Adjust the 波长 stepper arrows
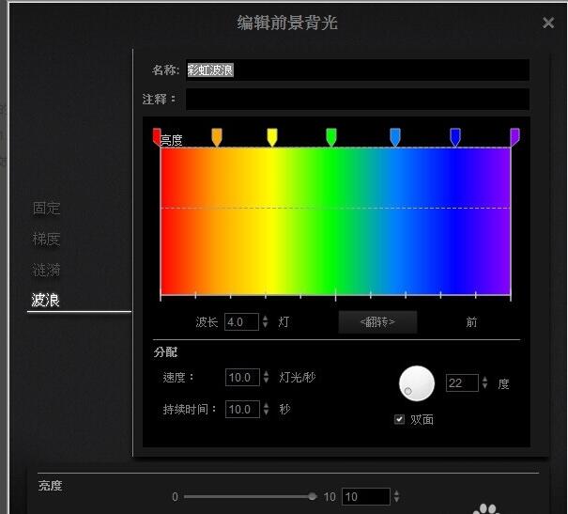 [266, 321]
